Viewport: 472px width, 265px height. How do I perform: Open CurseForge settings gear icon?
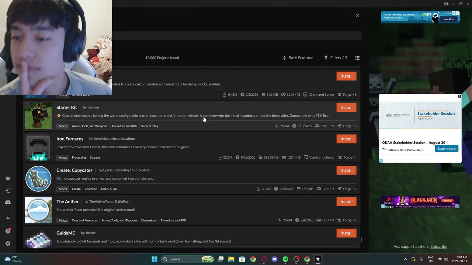[x=8, y=243]
